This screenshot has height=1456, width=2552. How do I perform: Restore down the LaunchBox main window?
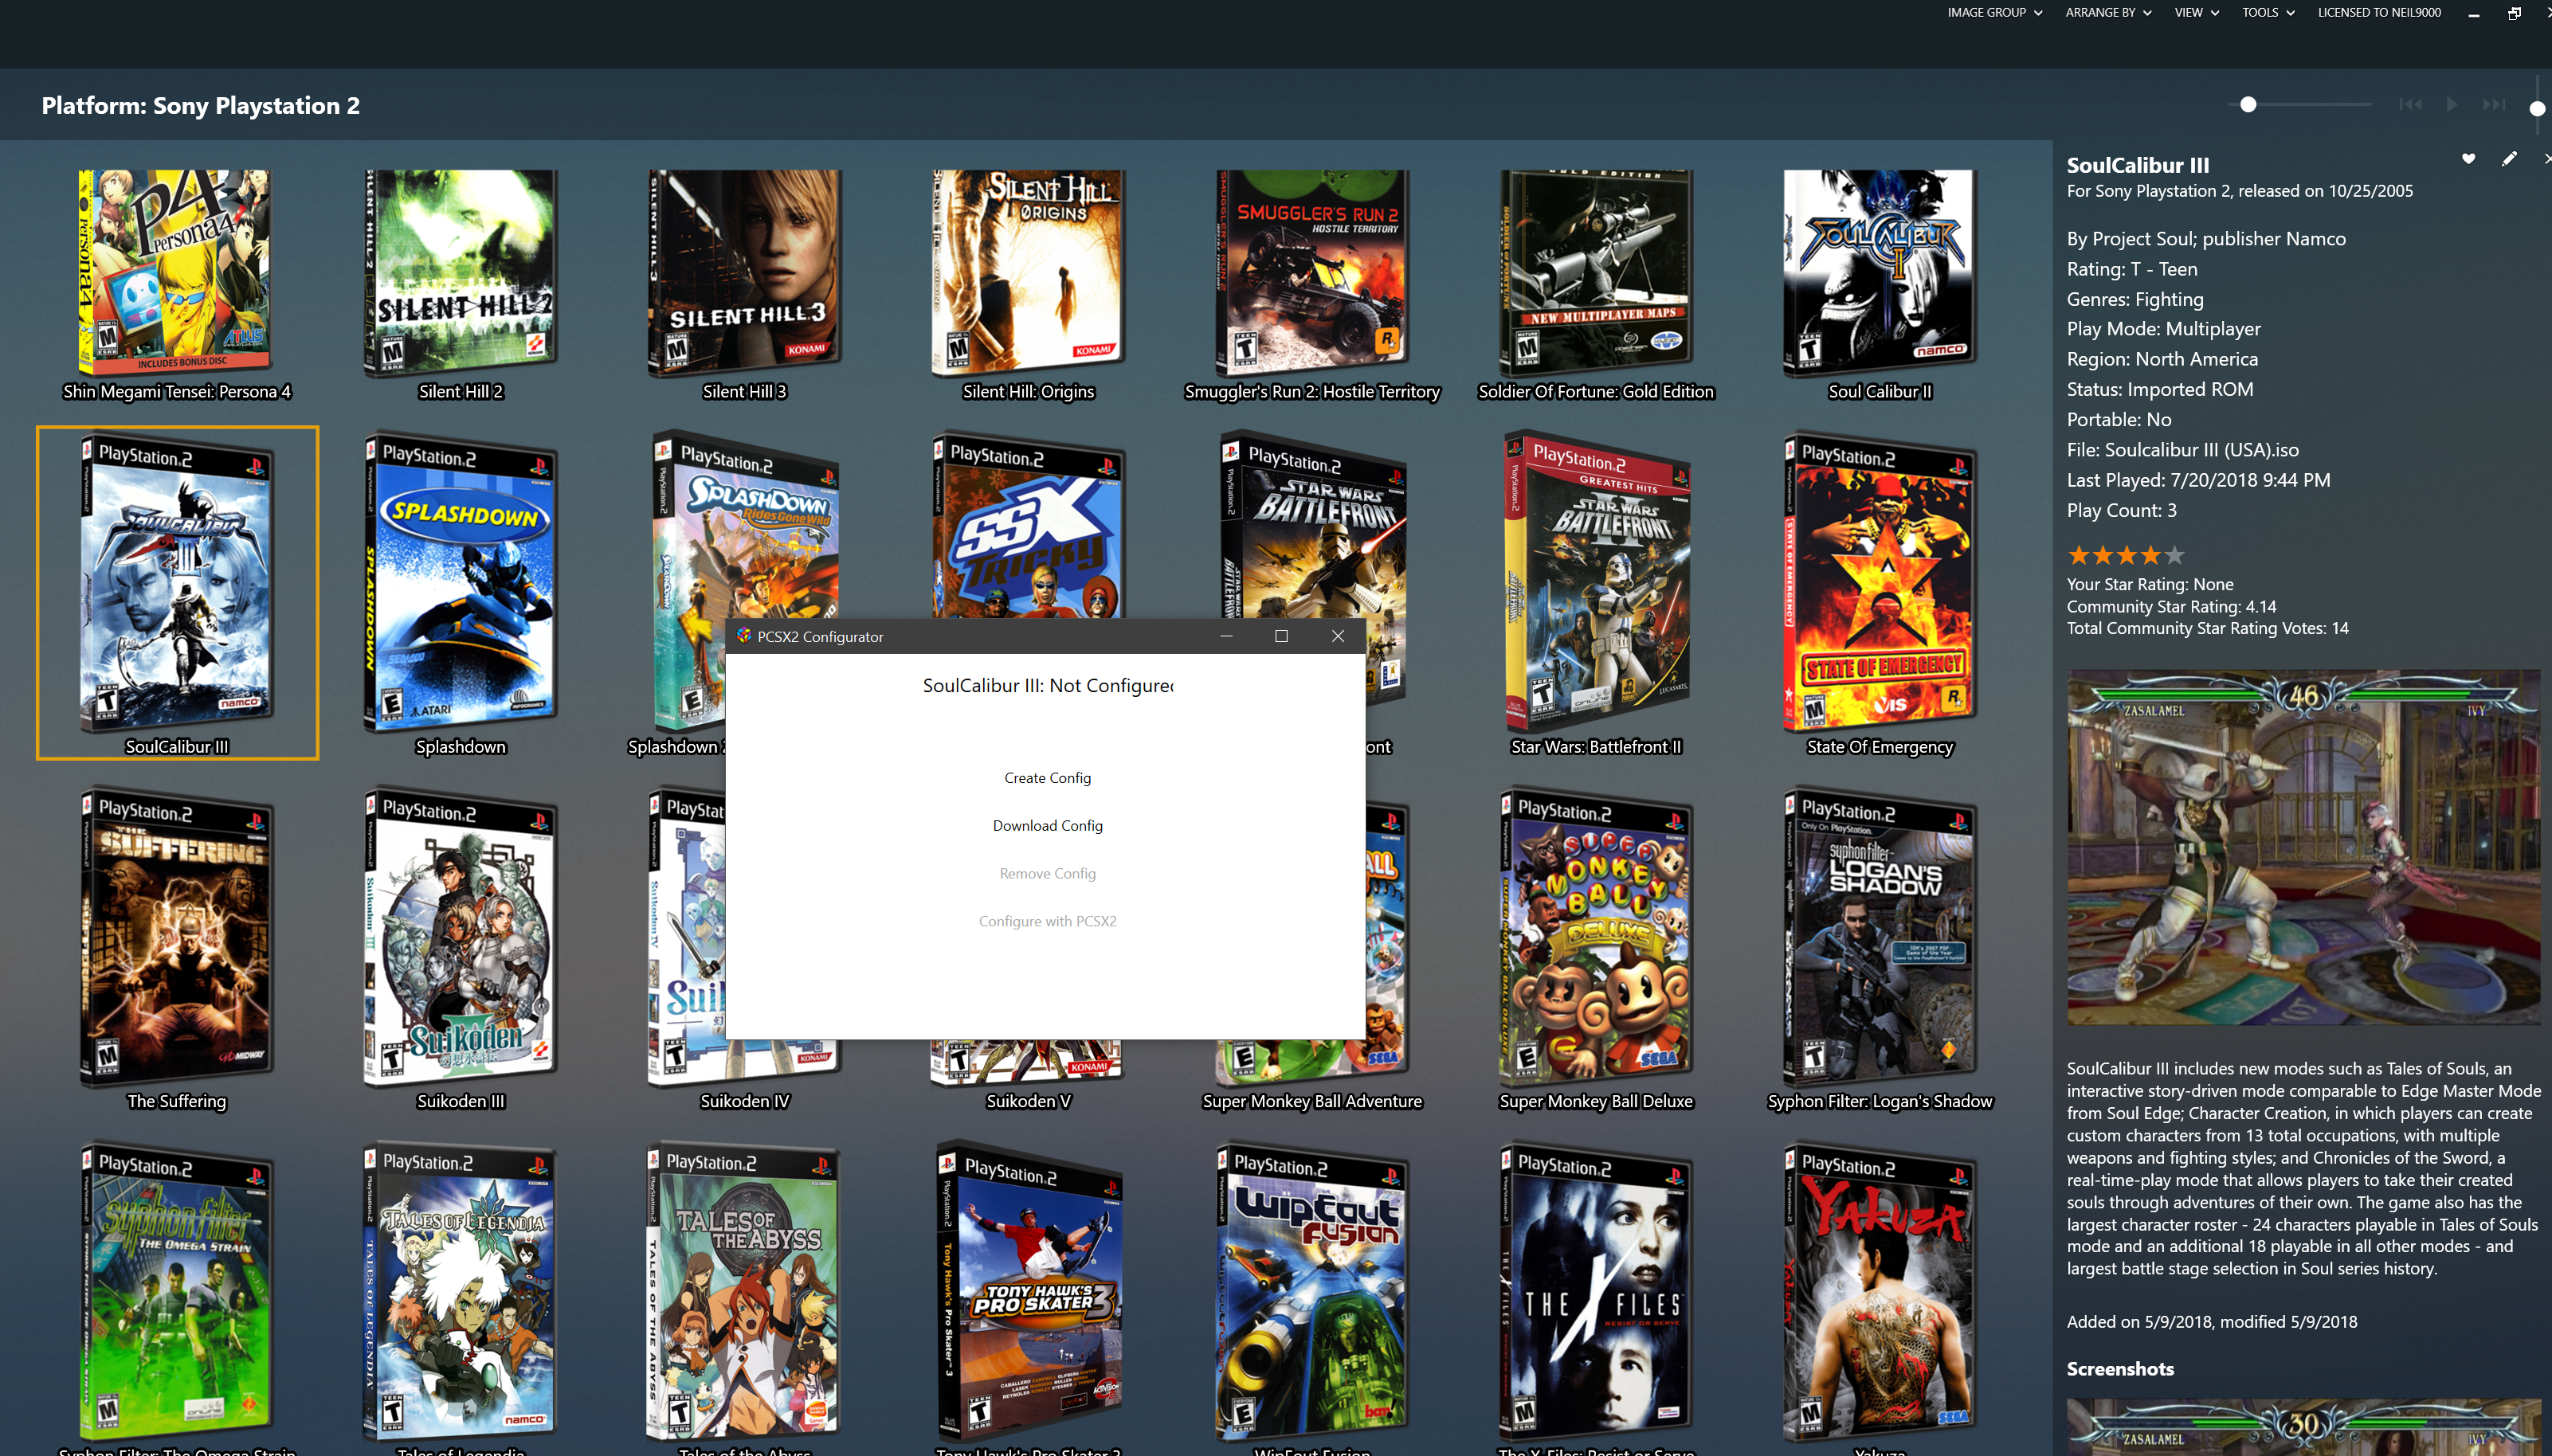tap(2514, 13)
